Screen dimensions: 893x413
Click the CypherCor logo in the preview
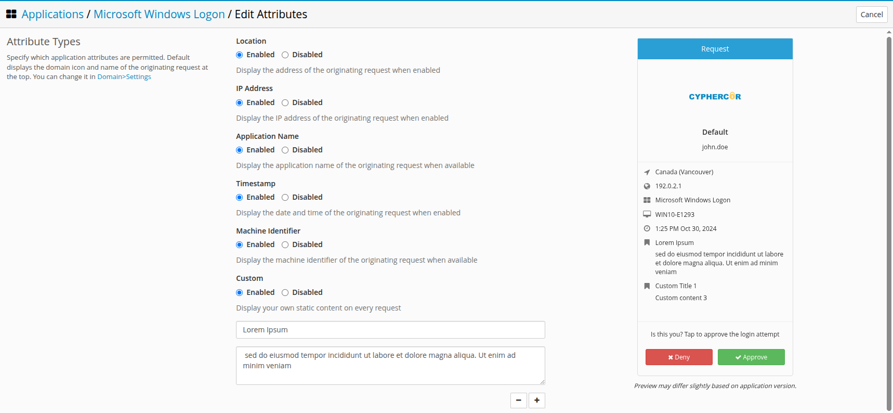[x=715, y=97]
